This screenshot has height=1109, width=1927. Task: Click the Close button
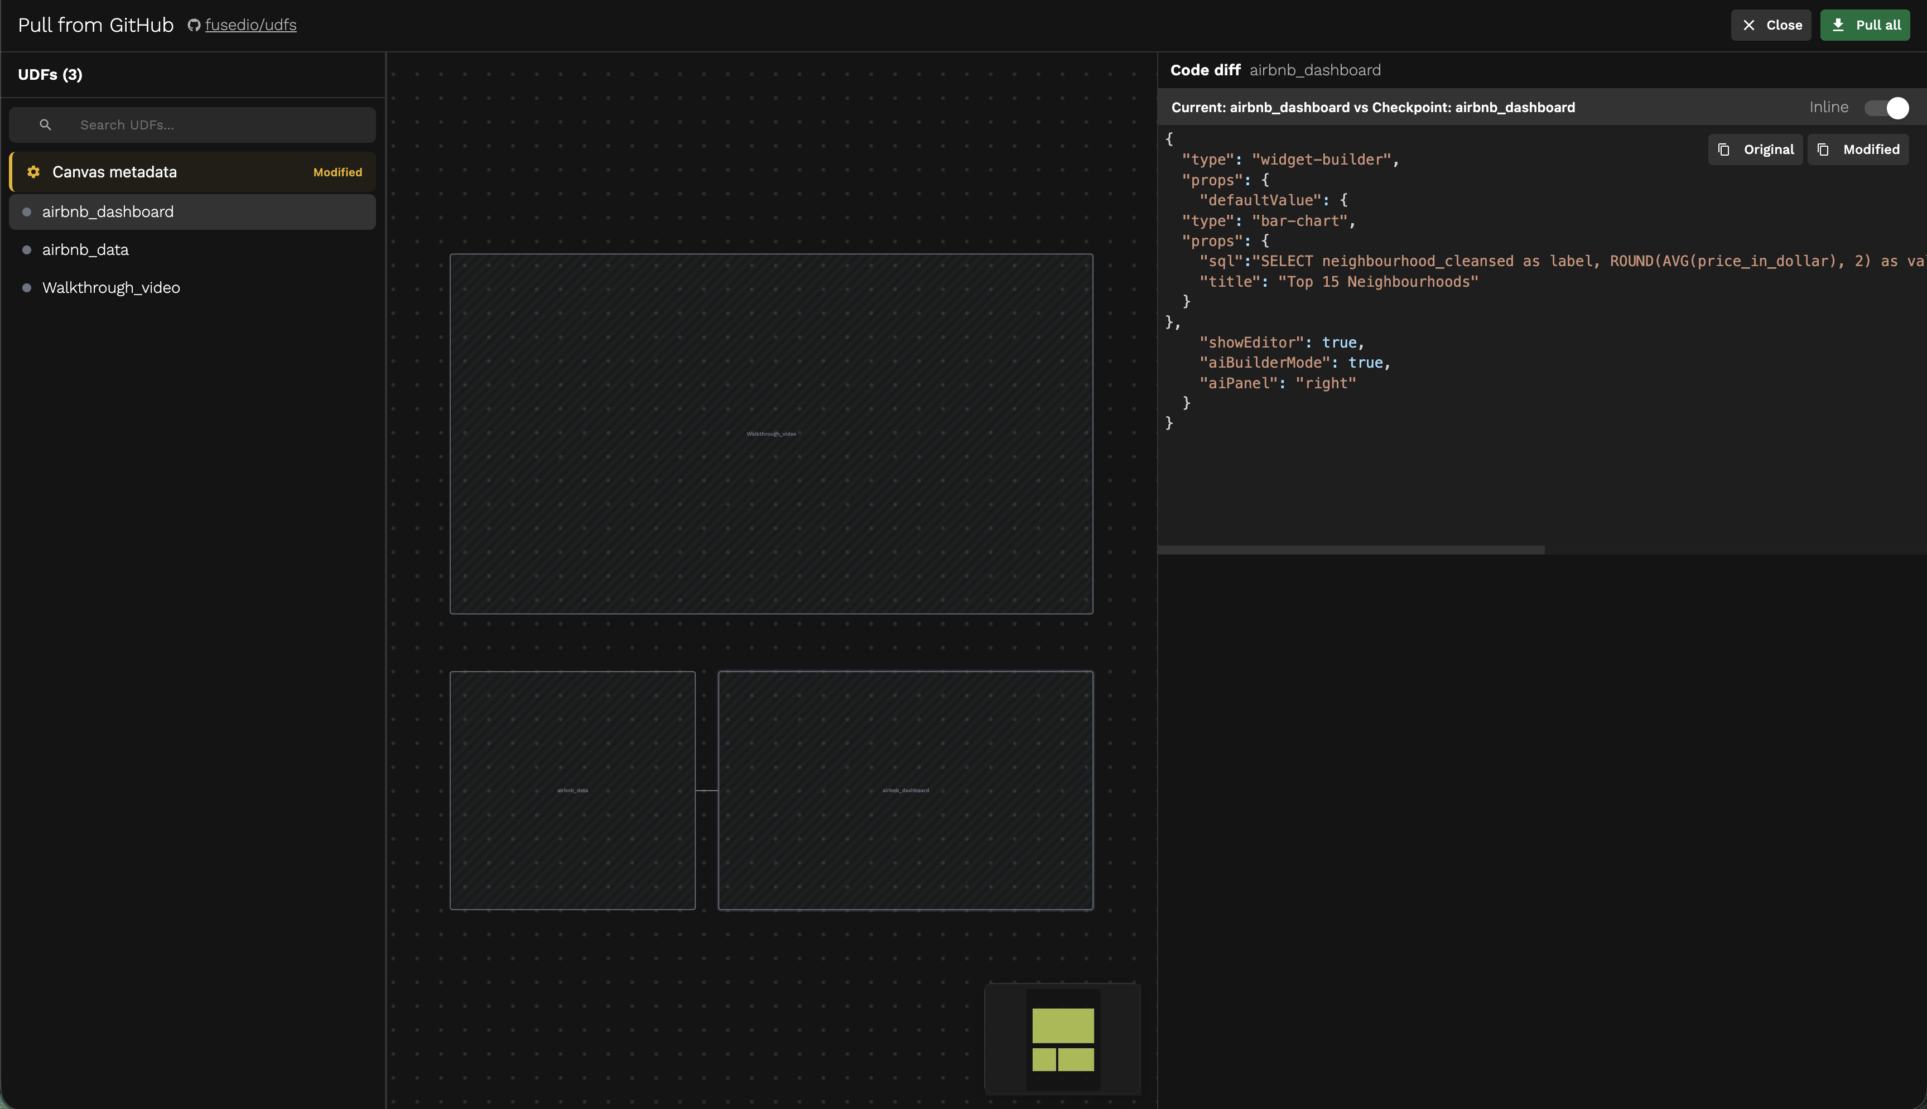1770,25
